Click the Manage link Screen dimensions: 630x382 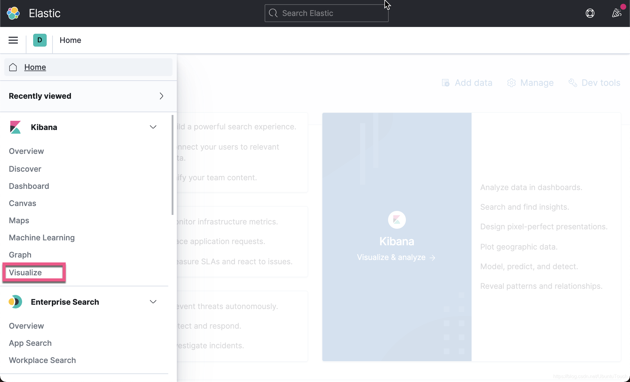coord(537,83)
